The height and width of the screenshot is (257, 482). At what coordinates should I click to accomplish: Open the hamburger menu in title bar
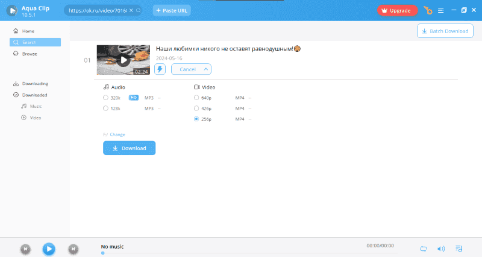tap(440, 10)
